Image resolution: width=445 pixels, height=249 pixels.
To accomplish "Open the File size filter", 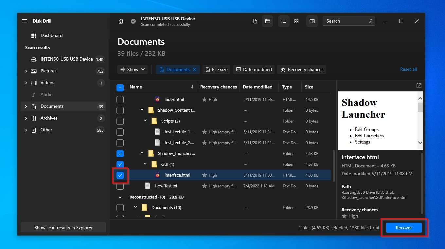I will 216,69.
